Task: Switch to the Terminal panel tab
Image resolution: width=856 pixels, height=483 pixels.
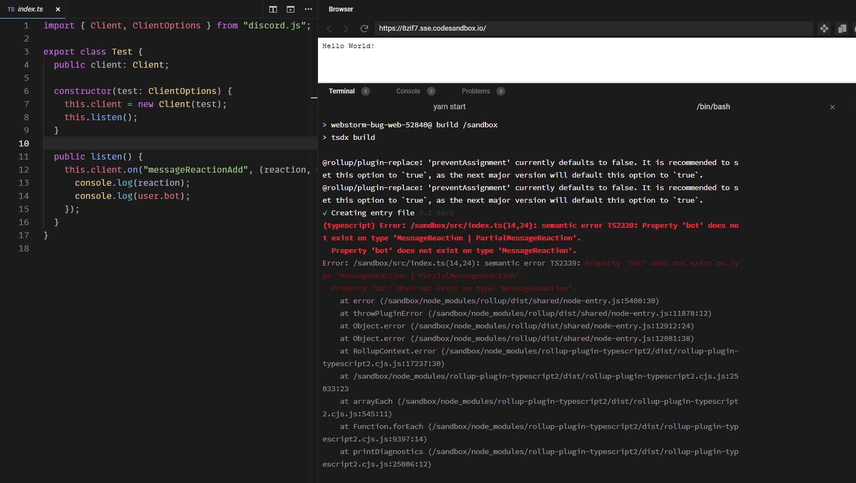Action: coord(342,91)
